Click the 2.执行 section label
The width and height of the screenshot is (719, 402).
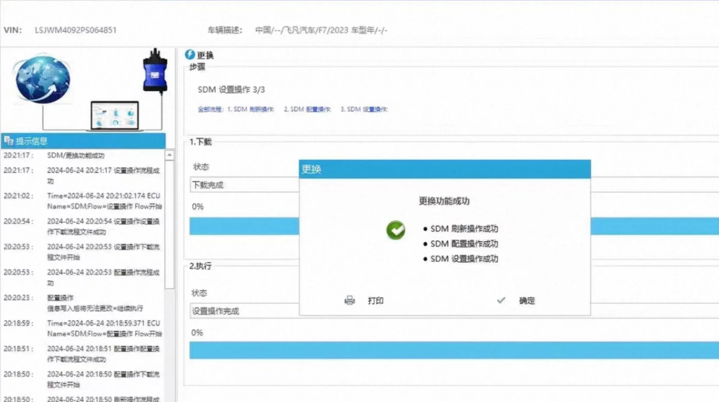point(200,266)
